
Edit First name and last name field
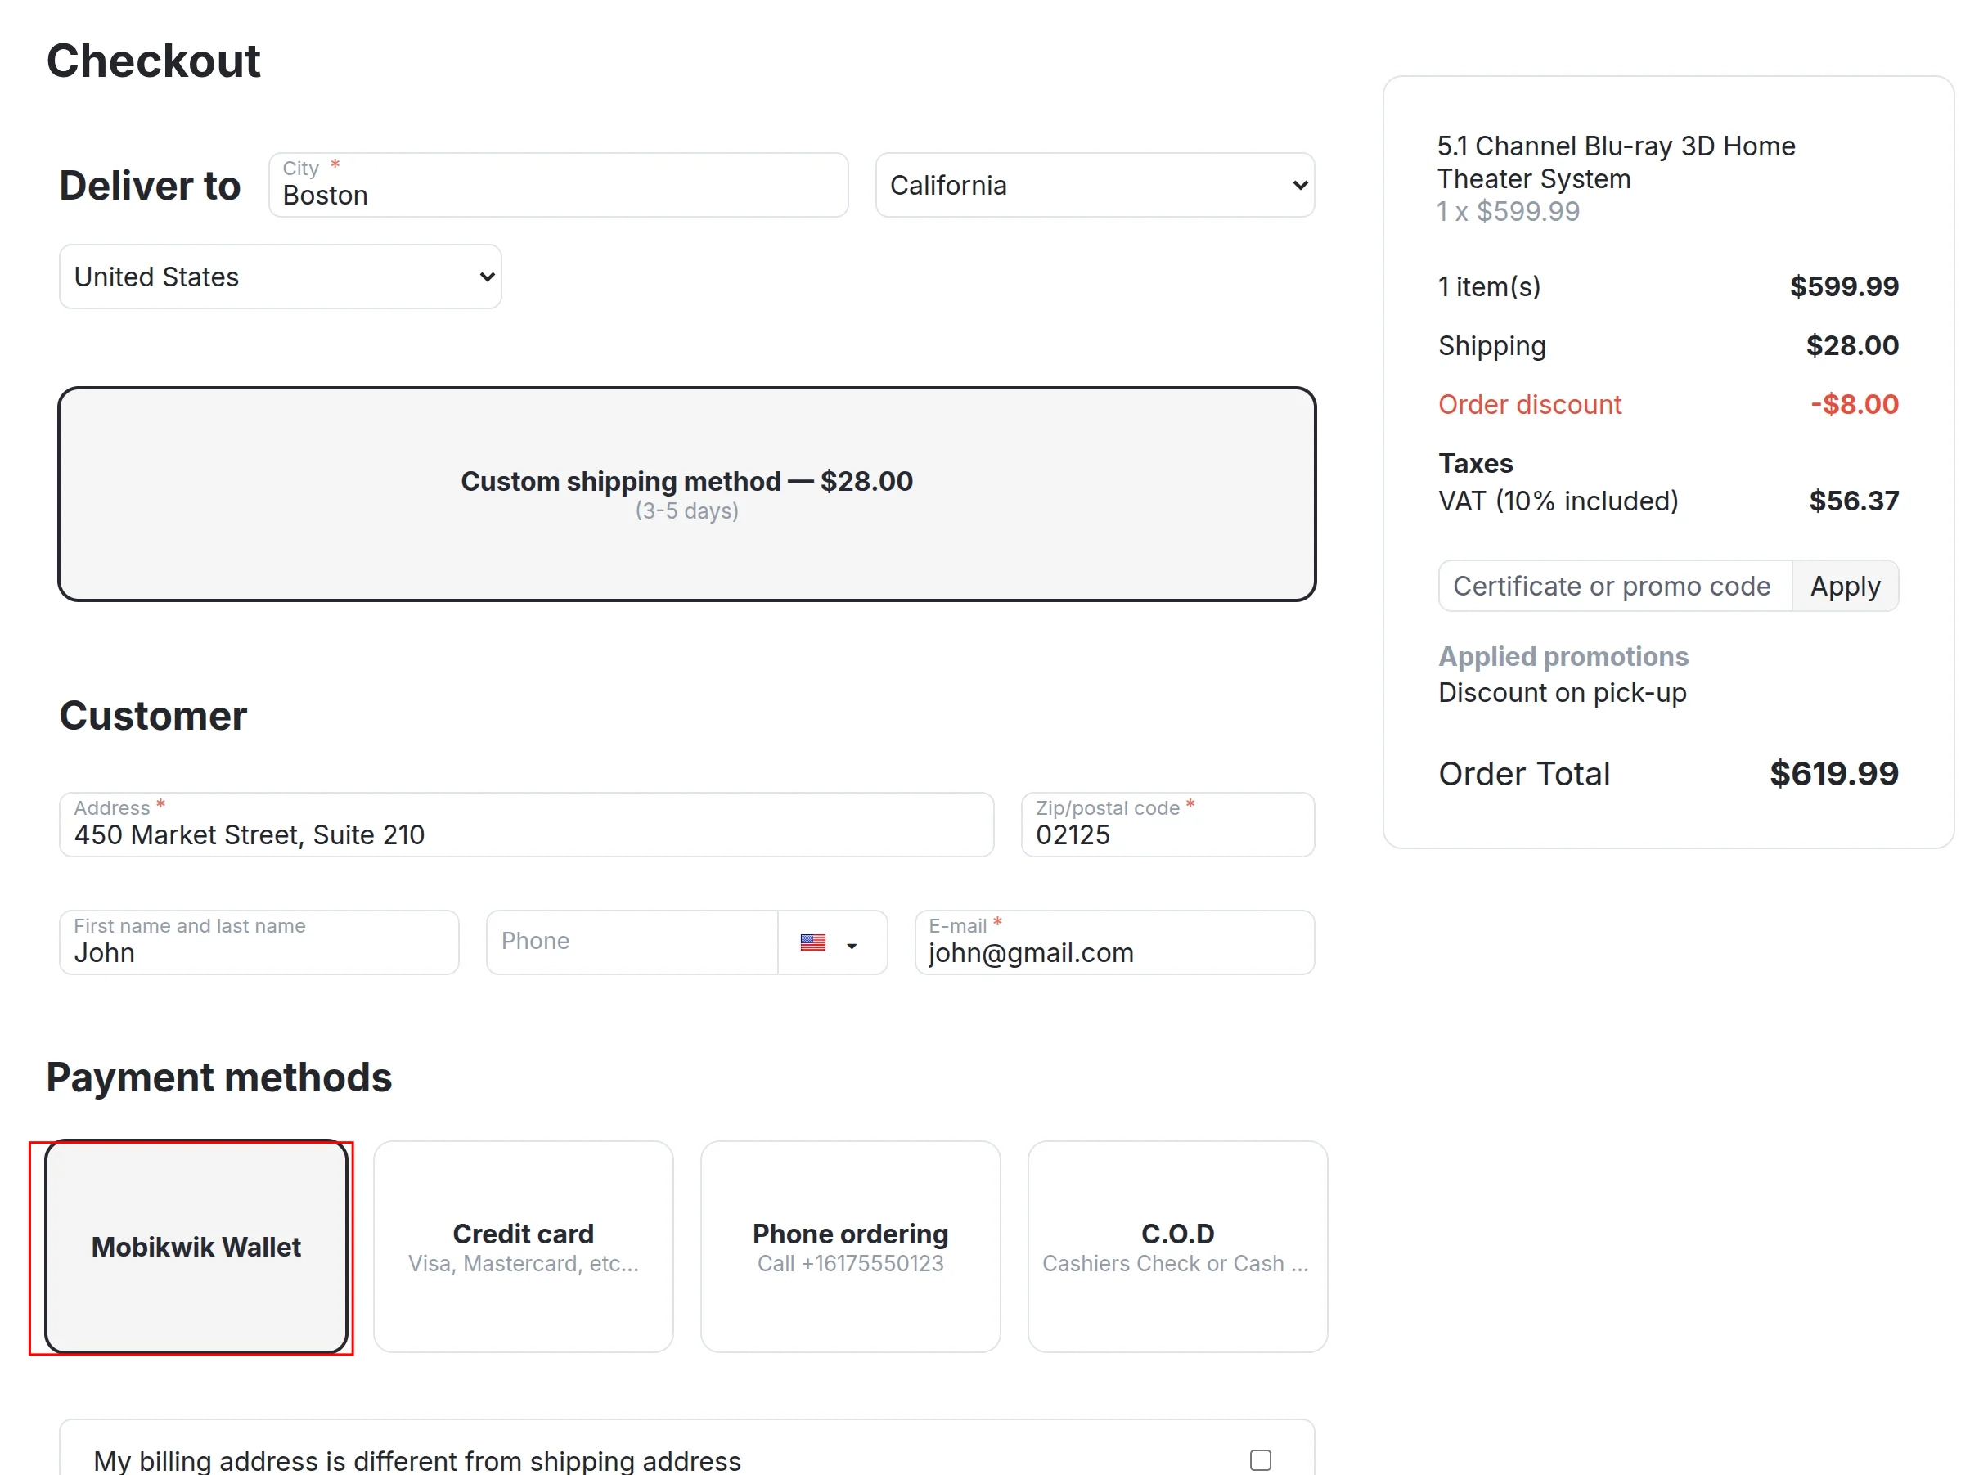point(259,943)
